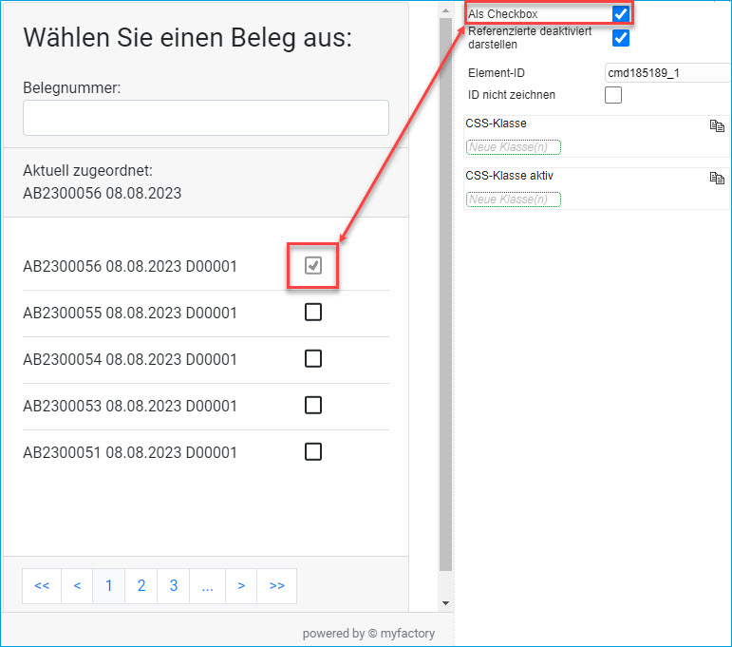
Task: Select checkbox for receipt AB2300054
Action: click(313, 359)
